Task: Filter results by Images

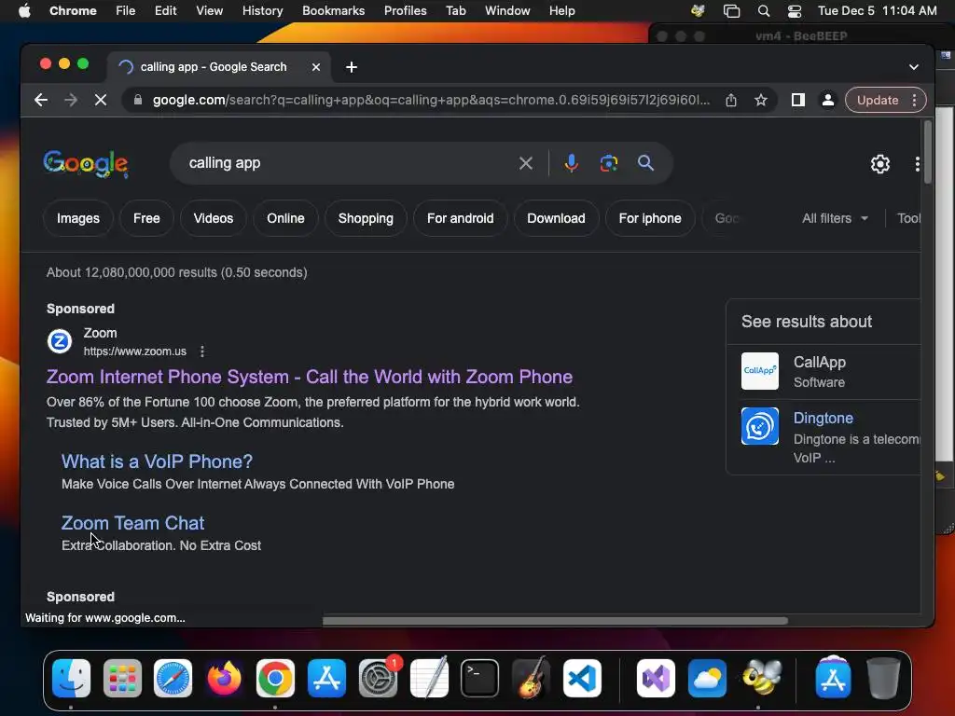Action: [x=78, y=218]
